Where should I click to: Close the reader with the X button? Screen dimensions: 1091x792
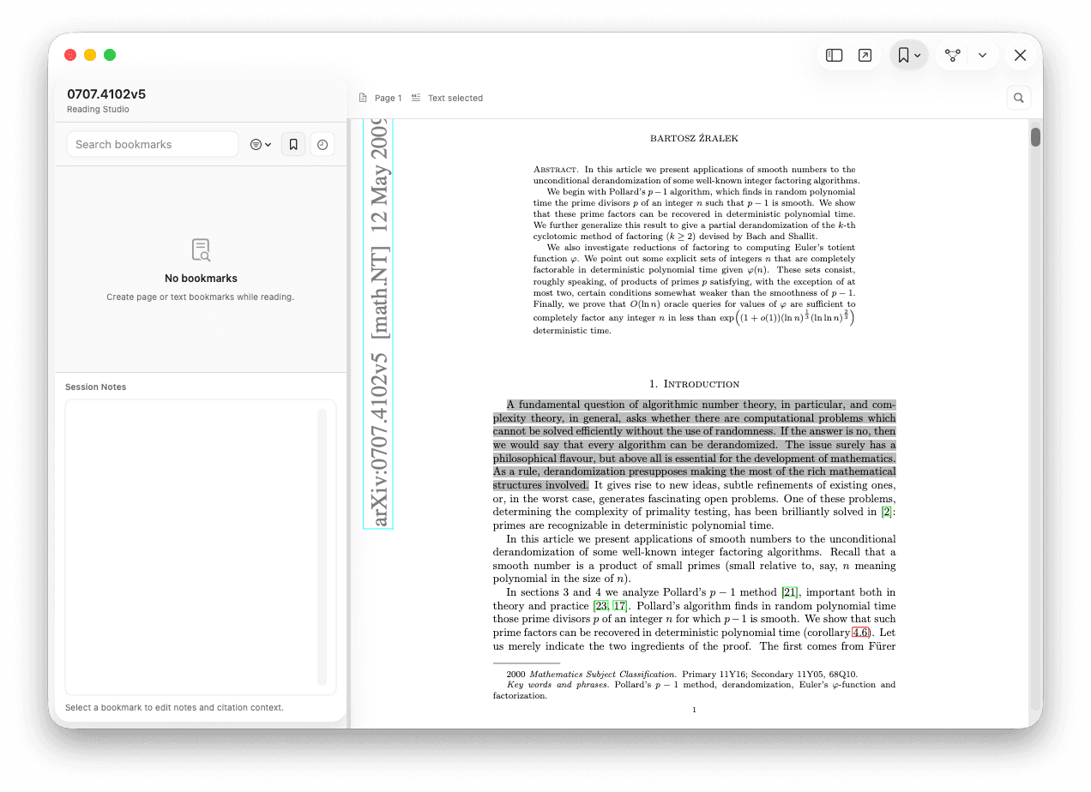(1020, 55)
